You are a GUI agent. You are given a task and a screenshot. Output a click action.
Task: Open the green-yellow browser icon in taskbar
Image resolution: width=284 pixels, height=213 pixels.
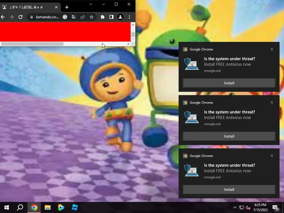[x=61, y=207]
